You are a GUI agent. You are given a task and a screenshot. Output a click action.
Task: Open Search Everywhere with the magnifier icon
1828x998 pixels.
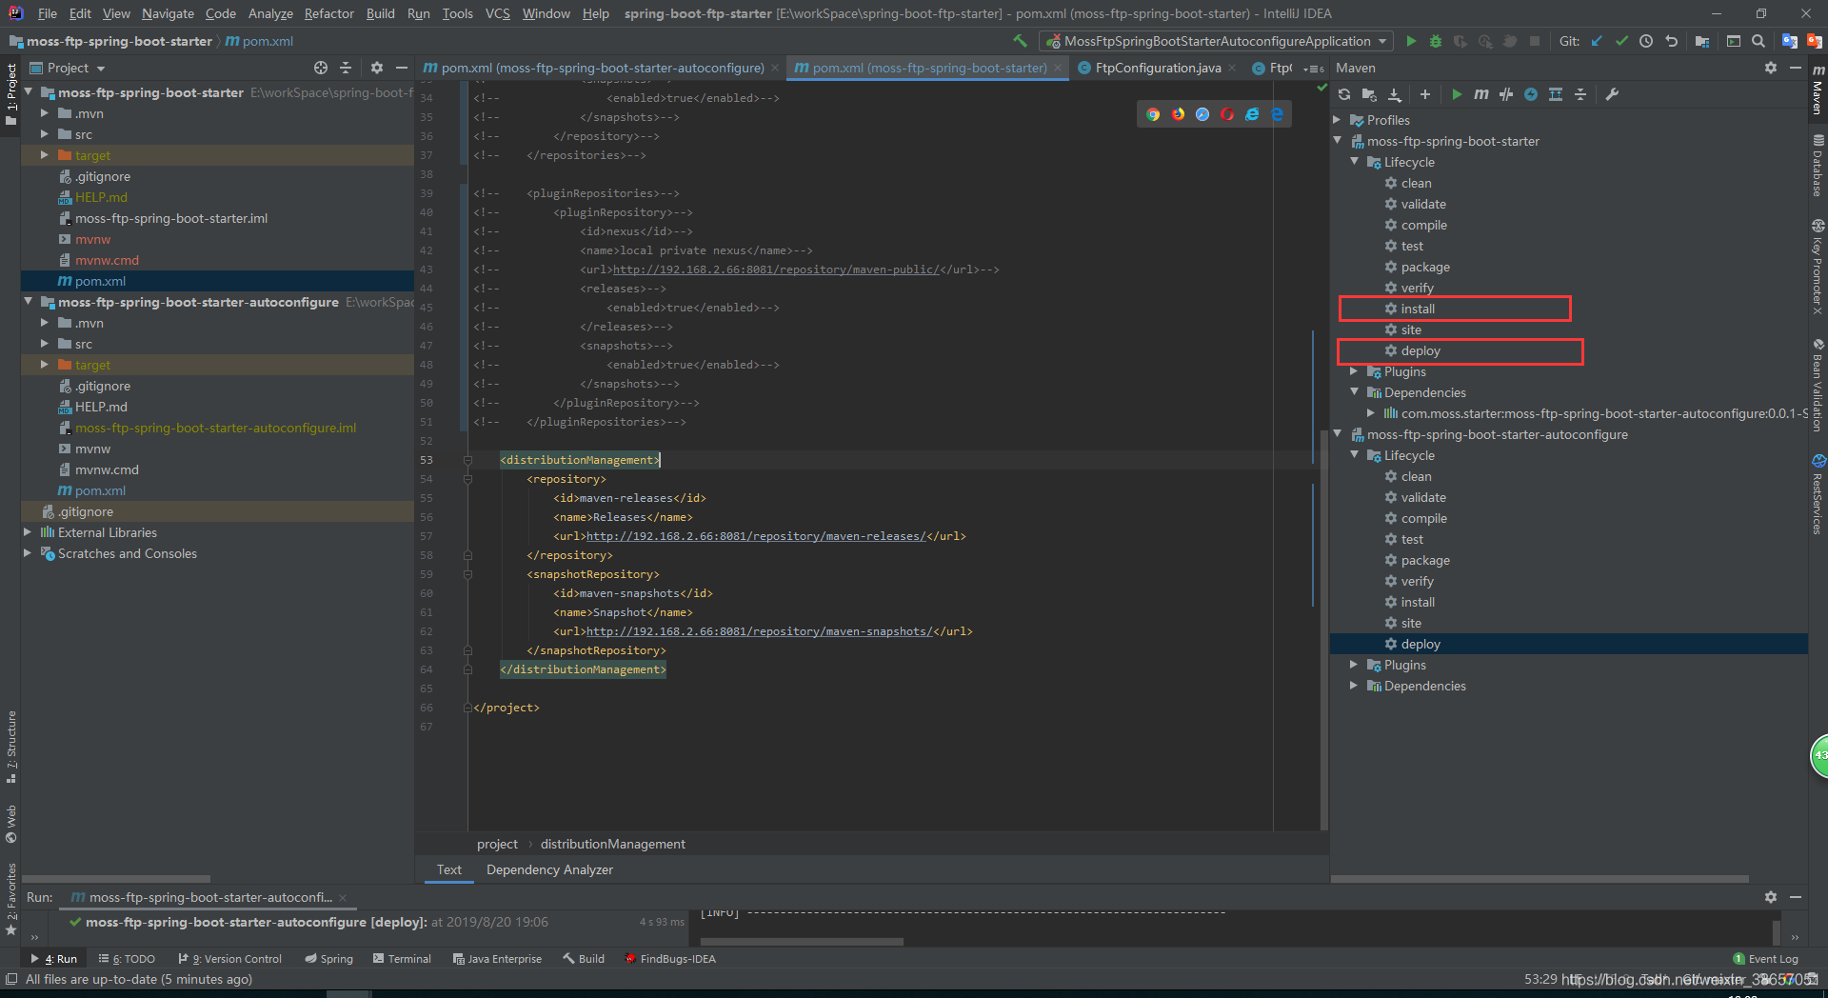(1758, 41)
